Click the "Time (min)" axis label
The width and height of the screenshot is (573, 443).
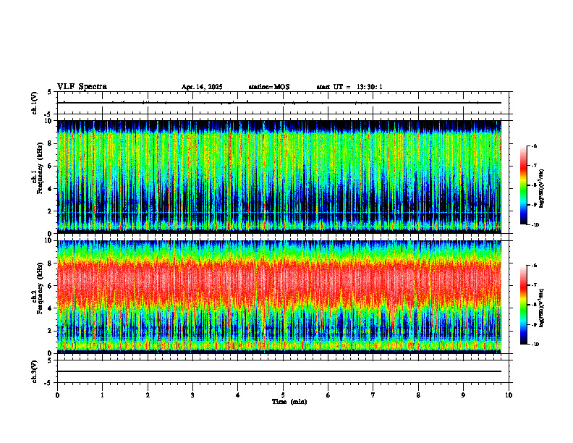(x=289, y=402)
